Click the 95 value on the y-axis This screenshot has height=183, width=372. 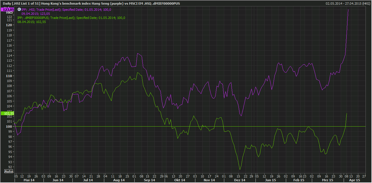[11, 152]
